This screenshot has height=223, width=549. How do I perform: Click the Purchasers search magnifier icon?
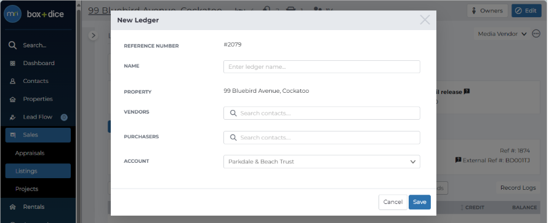pyautogui.click(x=233, y=138)
